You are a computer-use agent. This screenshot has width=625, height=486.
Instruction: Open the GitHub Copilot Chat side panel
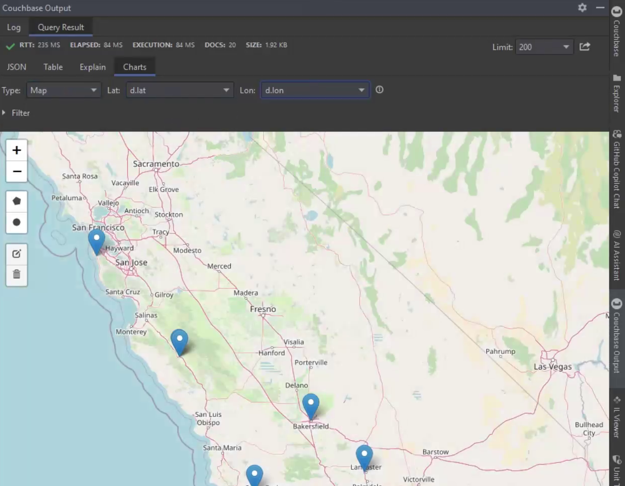(x=616, y=169)
